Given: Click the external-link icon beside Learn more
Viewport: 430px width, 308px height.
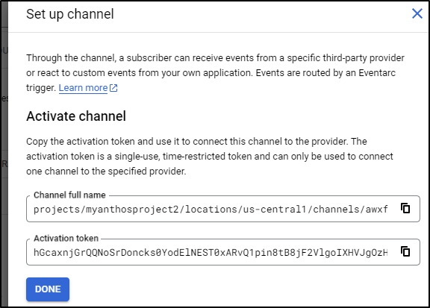Looking at the screenshot, I should pyautogui.click(x=113, y=88).
